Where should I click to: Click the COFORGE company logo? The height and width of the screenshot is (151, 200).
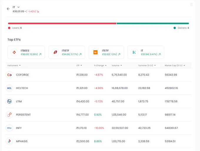pyautogui.click(x=9, y=75)
